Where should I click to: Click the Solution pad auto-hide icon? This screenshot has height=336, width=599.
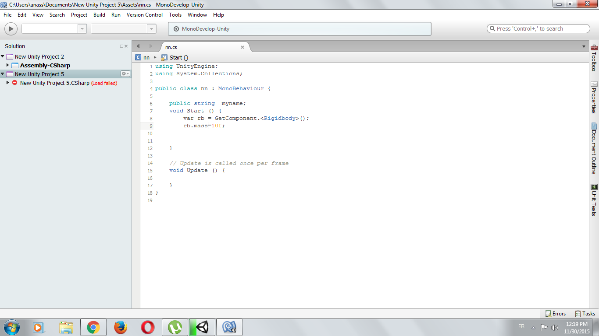(122, 46)
